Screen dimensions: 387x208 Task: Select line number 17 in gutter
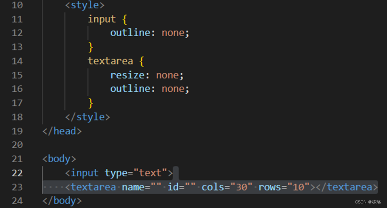pos(17,103)
